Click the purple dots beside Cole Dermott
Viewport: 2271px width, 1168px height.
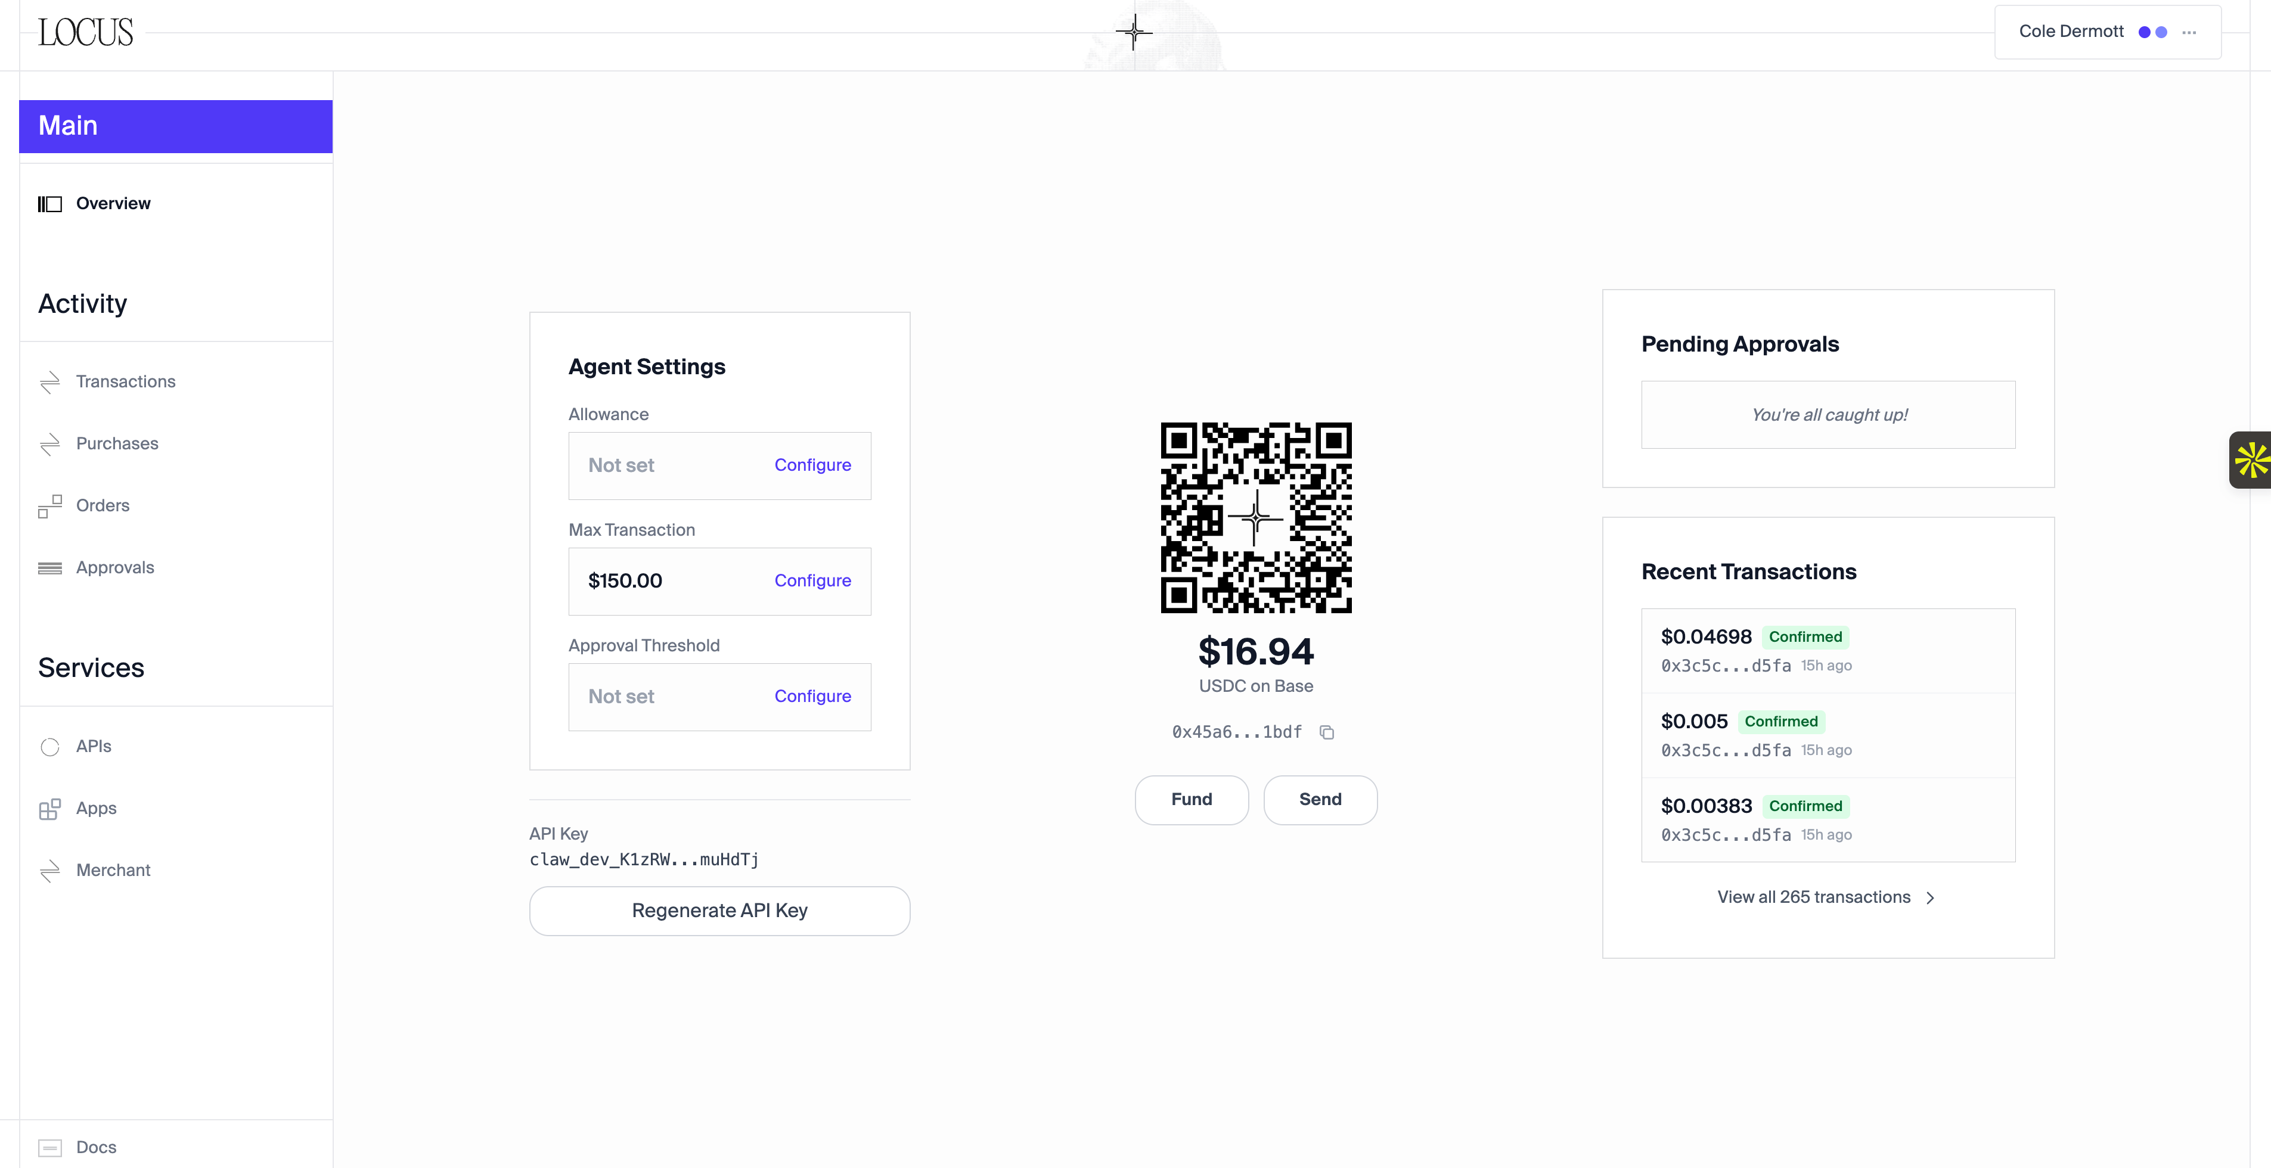coord(2153,32)
